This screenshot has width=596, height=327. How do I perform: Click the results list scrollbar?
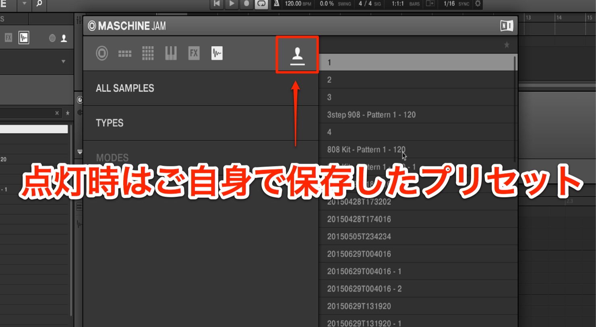(x=515, y=109)
